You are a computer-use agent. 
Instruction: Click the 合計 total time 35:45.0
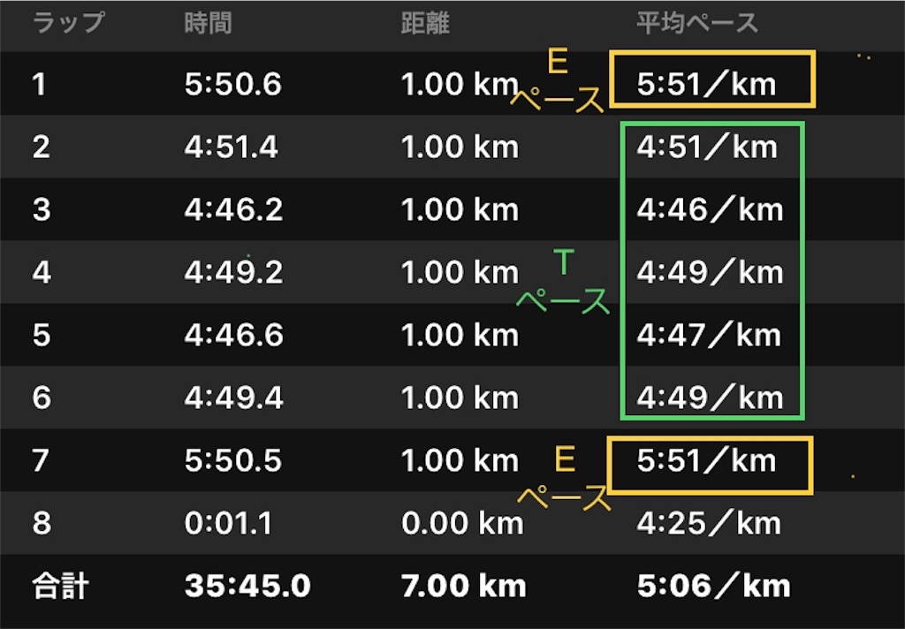coord(247,587)
